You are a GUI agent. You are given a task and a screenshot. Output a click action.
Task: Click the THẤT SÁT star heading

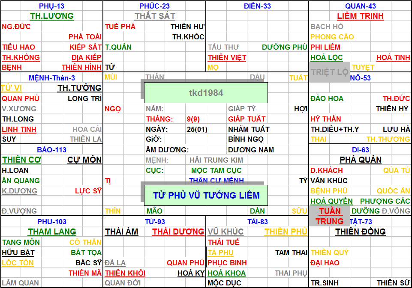155,16
